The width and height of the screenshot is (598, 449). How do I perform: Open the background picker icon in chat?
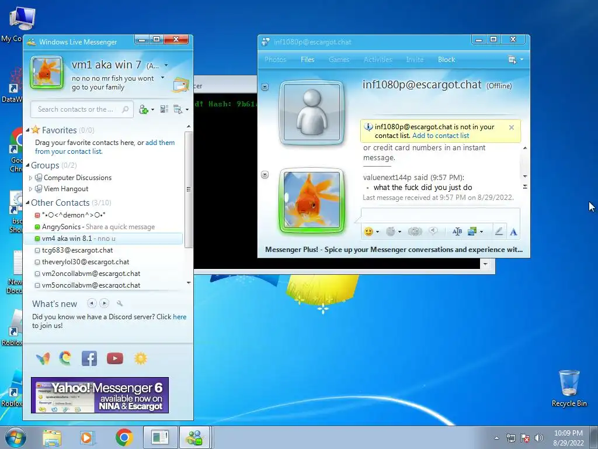pyautogui.click(x=472, y=232)
